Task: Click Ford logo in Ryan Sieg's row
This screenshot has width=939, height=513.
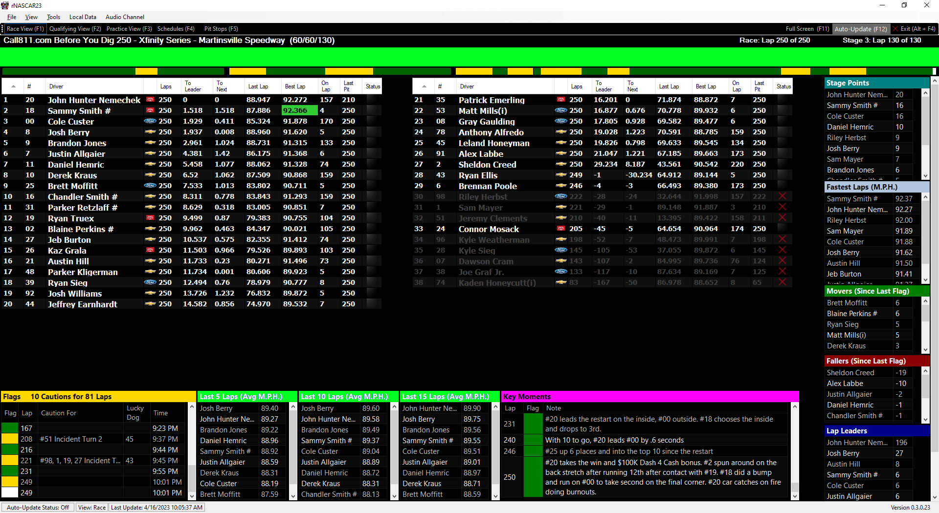Action: 150,282
